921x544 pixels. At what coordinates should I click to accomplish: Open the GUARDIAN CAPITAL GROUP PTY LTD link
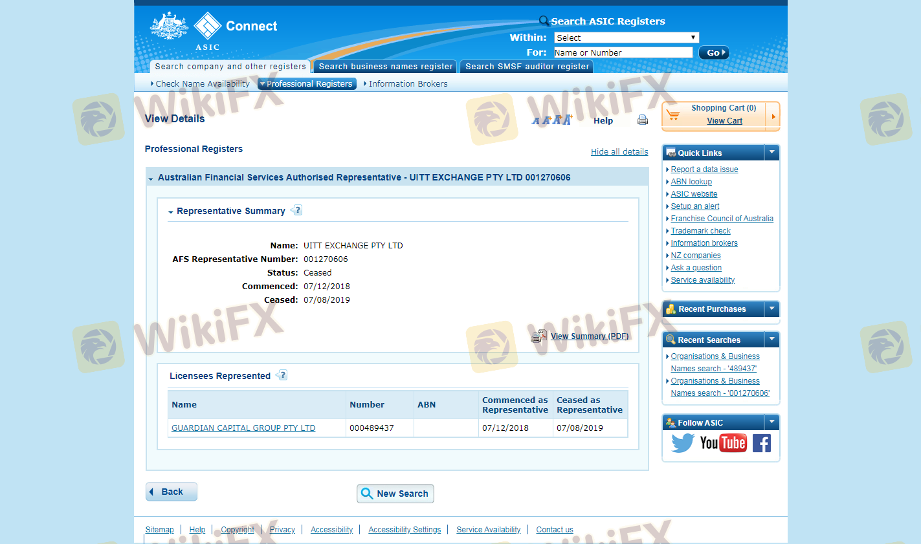(243, 428)
